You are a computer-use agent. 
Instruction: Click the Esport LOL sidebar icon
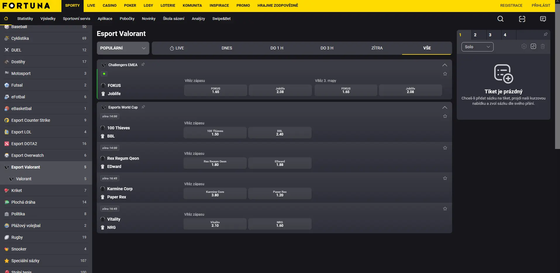(x=7, y=132)
